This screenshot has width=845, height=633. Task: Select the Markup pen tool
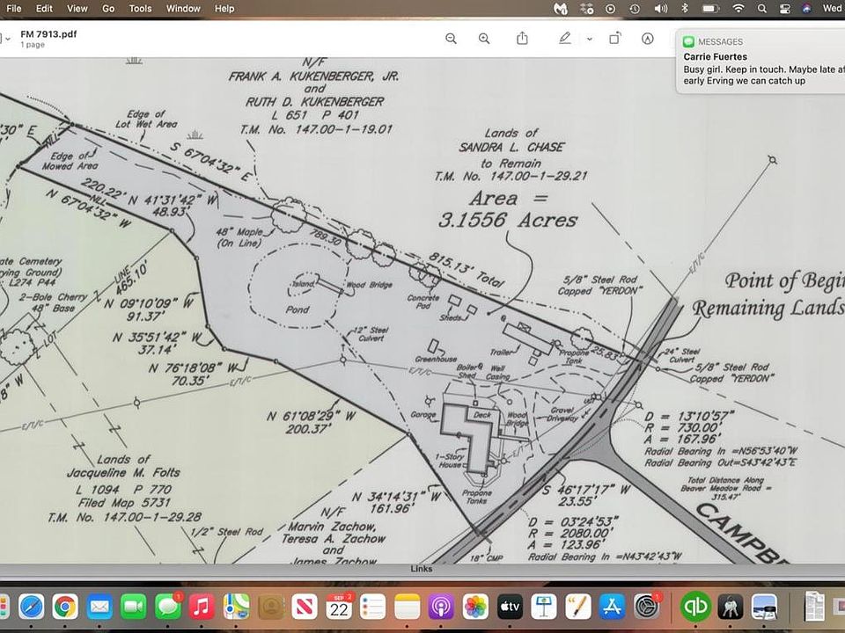click(565, 39)
